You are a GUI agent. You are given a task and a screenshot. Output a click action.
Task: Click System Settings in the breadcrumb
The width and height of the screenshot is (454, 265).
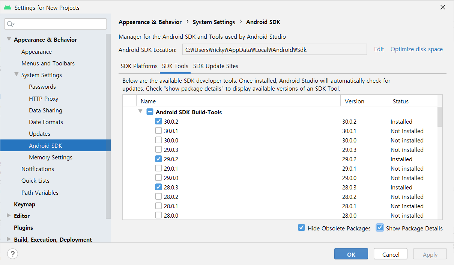click(214, 22)
